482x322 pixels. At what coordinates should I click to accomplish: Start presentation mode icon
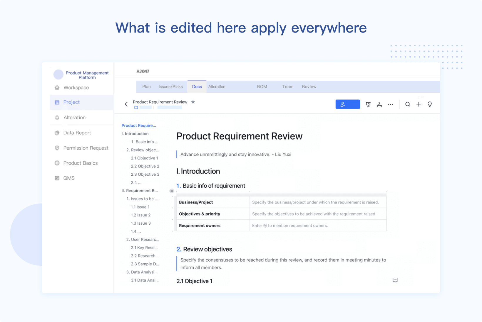pos(368,104)
